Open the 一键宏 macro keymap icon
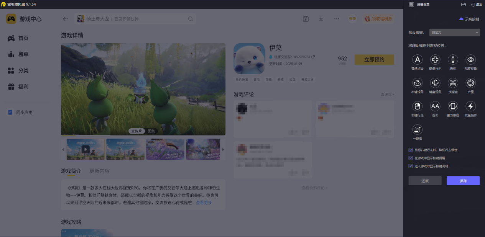This screenshot has width=485, height=237. coord(417,130)
